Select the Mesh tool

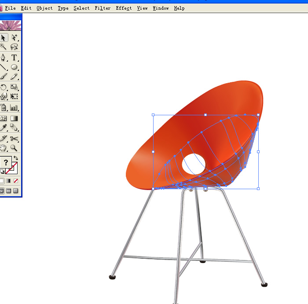4,118
